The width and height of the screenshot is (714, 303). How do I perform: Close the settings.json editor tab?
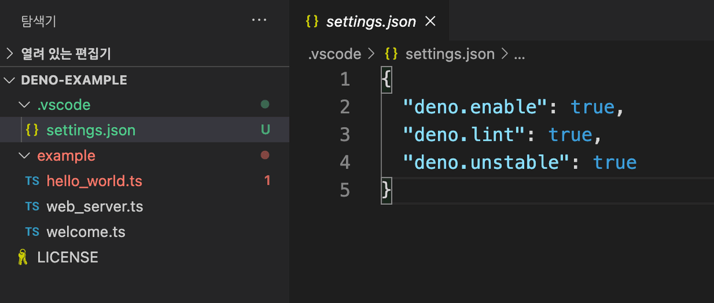(430, 21)
